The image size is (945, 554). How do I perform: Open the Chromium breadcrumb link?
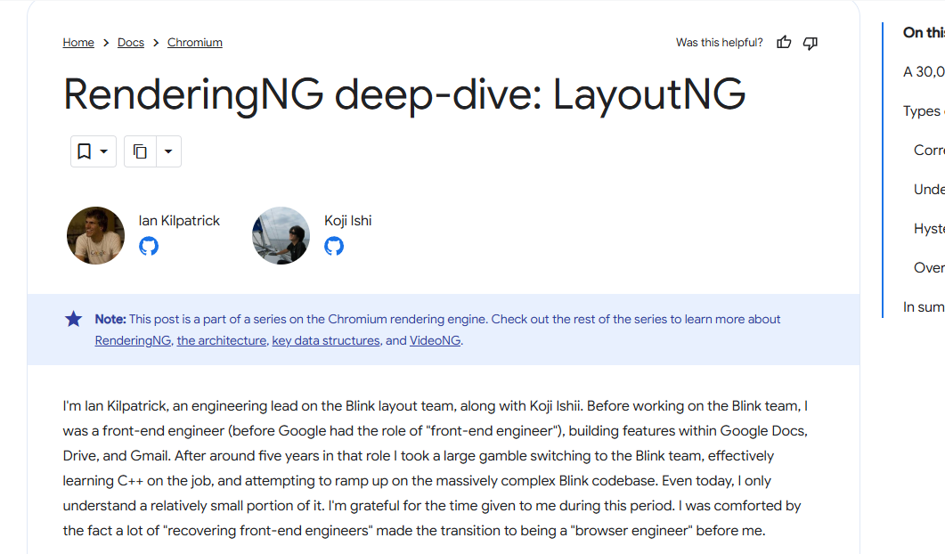pos(195,42)
